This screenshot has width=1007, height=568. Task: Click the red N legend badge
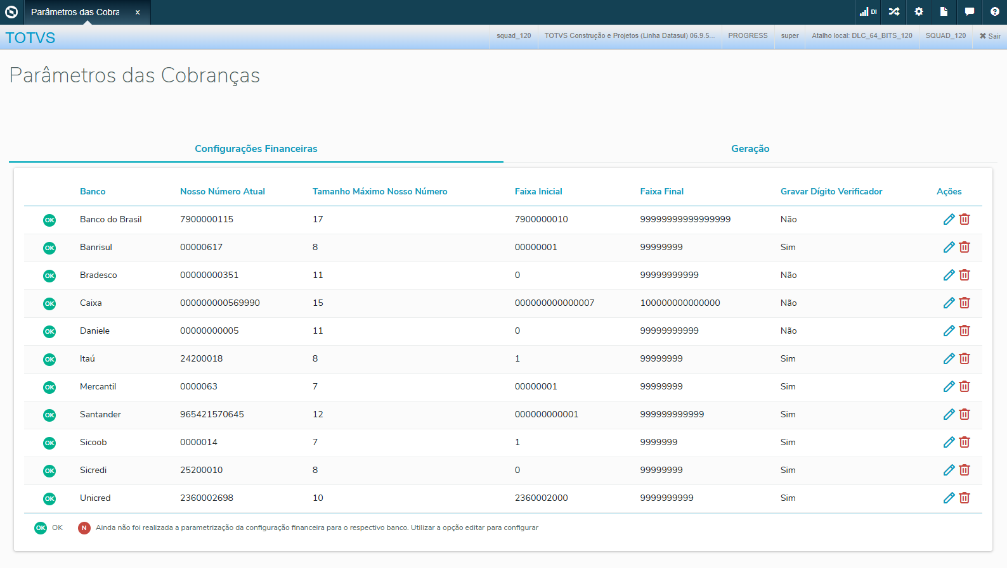coord(84,528)
